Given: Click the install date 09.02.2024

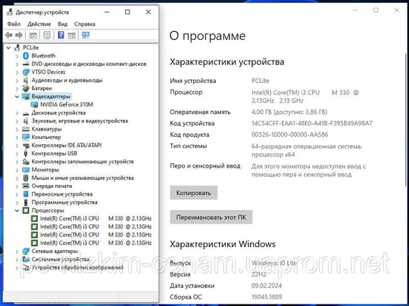Looking at the screenshot, I should (267, 286).
